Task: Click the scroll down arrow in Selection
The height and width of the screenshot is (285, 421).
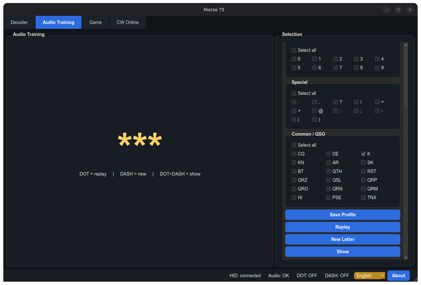Action: point(406,258)
